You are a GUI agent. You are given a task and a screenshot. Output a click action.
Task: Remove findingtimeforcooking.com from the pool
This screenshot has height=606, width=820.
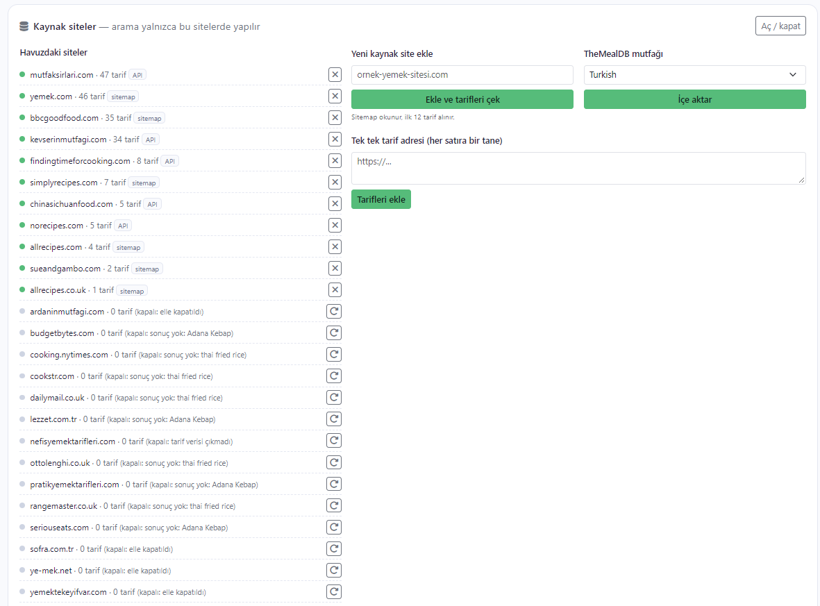point(335,160)
